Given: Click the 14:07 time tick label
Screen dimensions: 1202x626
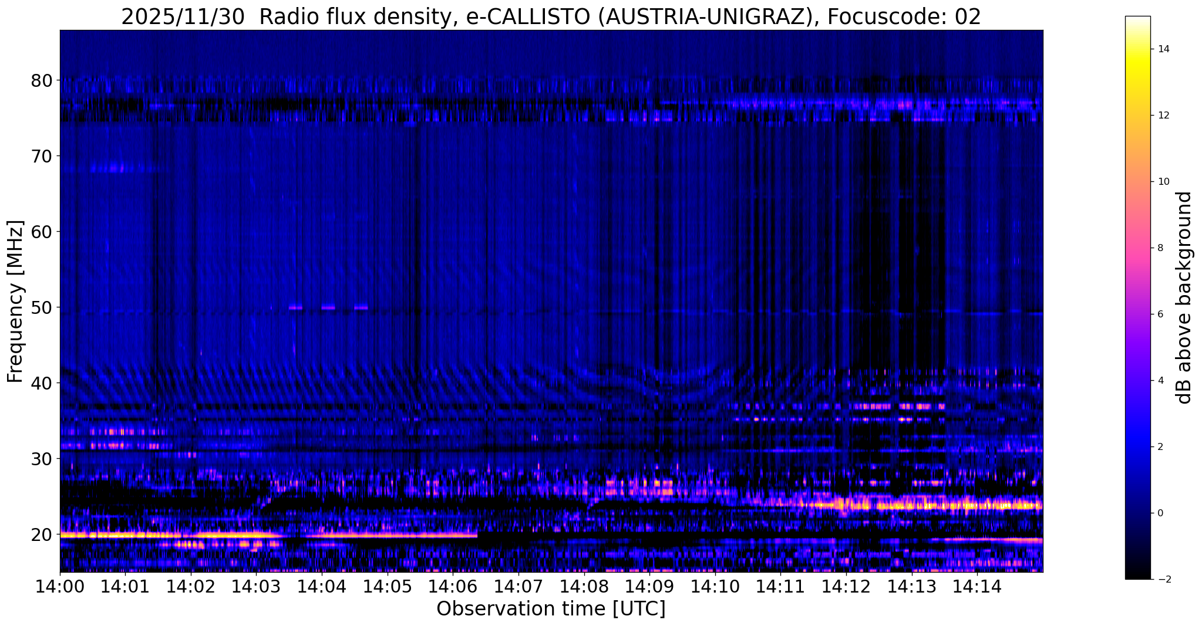Looking at the screenshot, I should [x=518, y=586].
